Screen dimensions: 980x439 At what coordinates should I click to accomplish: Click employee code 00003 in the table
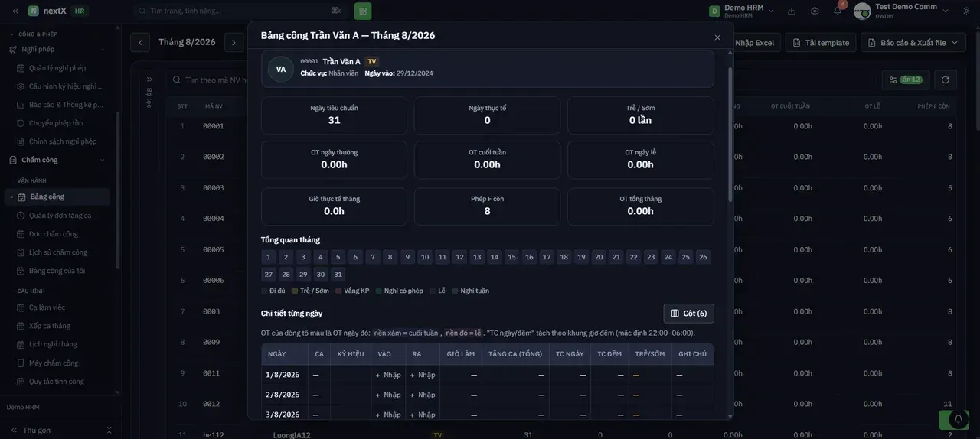[x=214, y=187]
